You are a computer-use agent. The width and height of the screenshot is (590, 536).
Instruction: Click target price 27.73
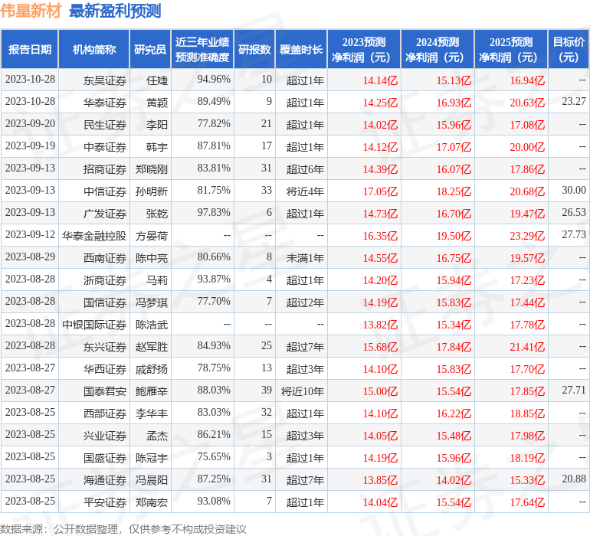point(574,234)
